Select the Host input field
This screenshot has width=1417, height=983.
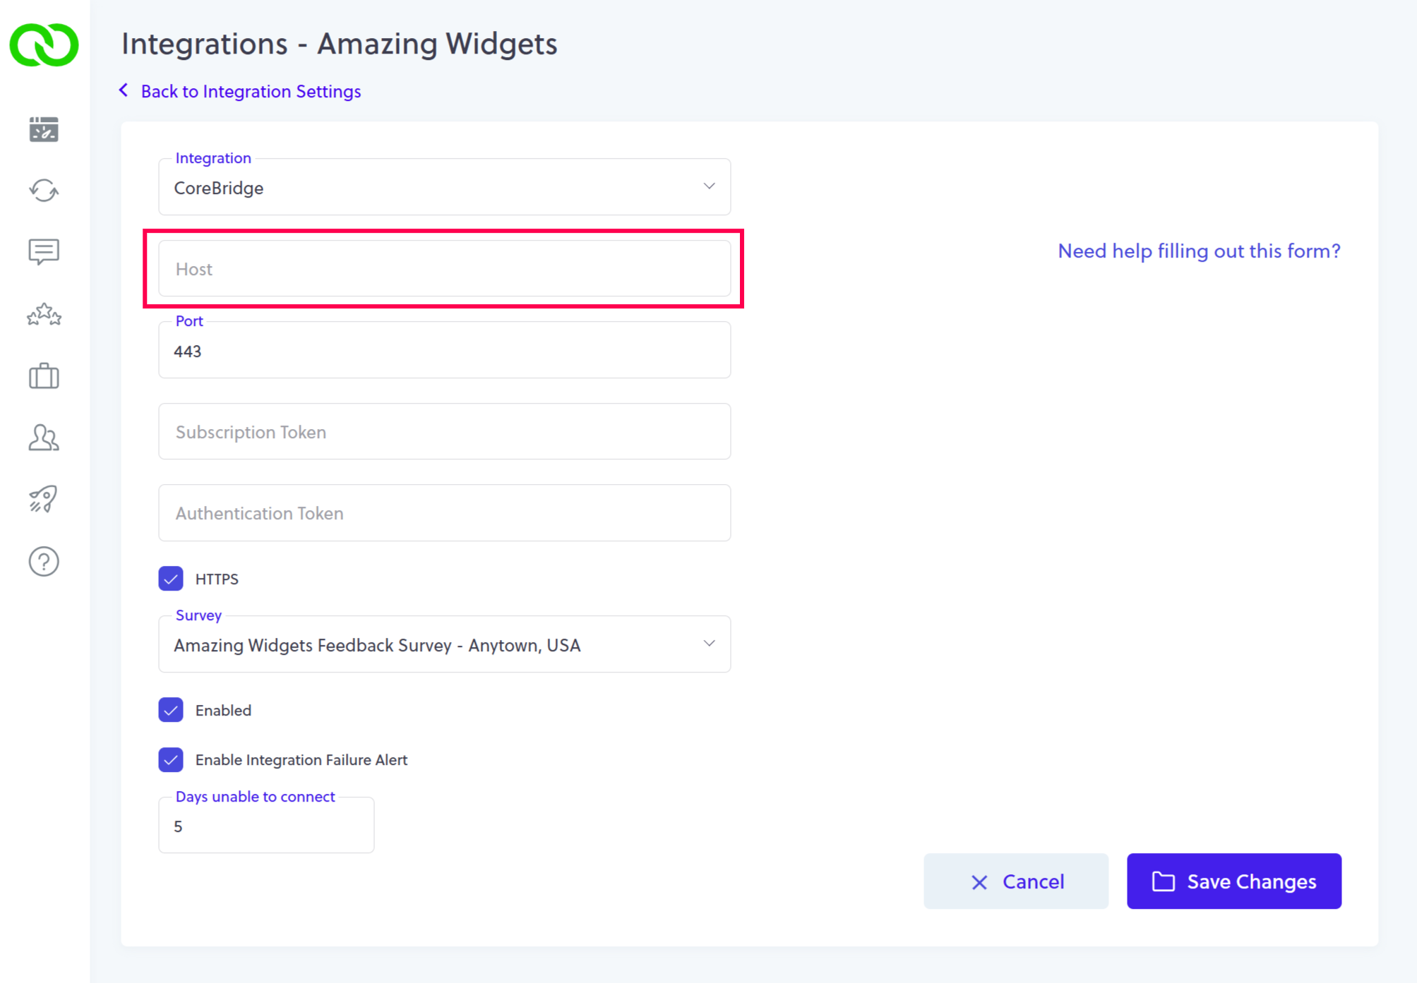click(445, 268)
